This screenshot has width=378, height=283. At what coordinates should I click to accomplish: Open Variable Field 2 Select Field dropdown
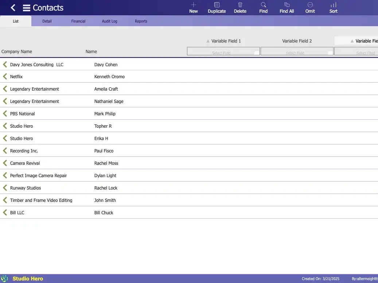[x=297, y=51]
